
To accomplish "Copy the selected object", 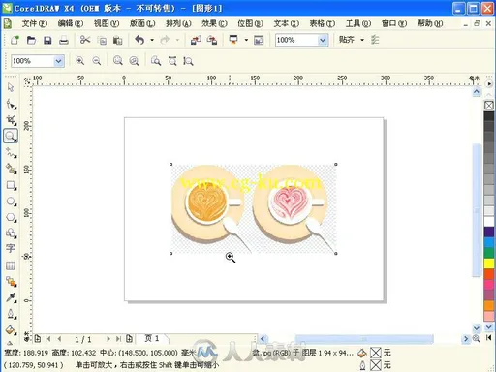I will point(102,41).
